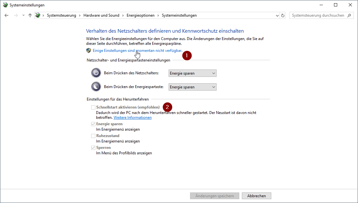Click the Abbrechen button
The image size is (358, 203).
257,196
